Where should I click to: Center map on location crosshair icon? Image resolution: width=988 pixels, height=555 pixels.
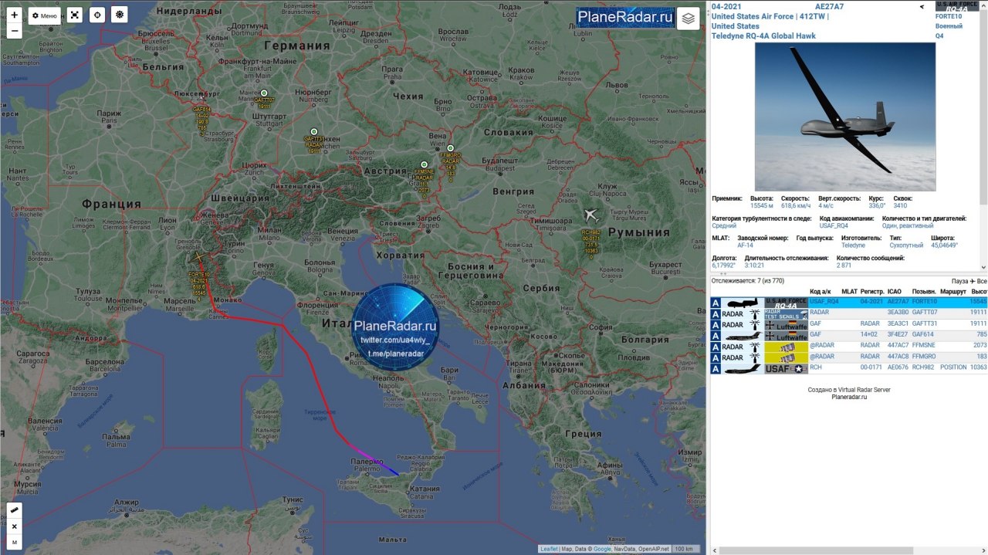(x=96, y=15)
